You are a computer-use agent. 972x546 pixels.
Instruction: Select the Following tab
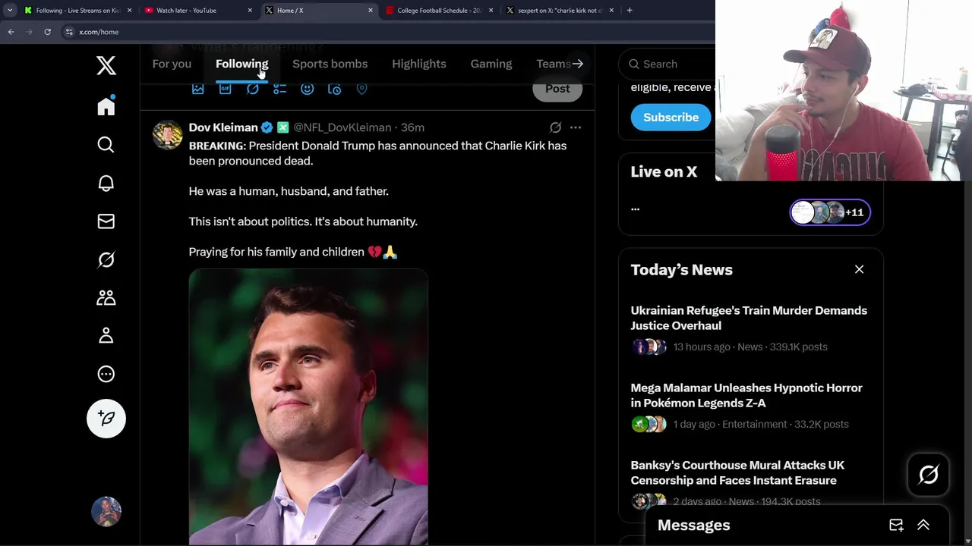(x=241, y=64)
